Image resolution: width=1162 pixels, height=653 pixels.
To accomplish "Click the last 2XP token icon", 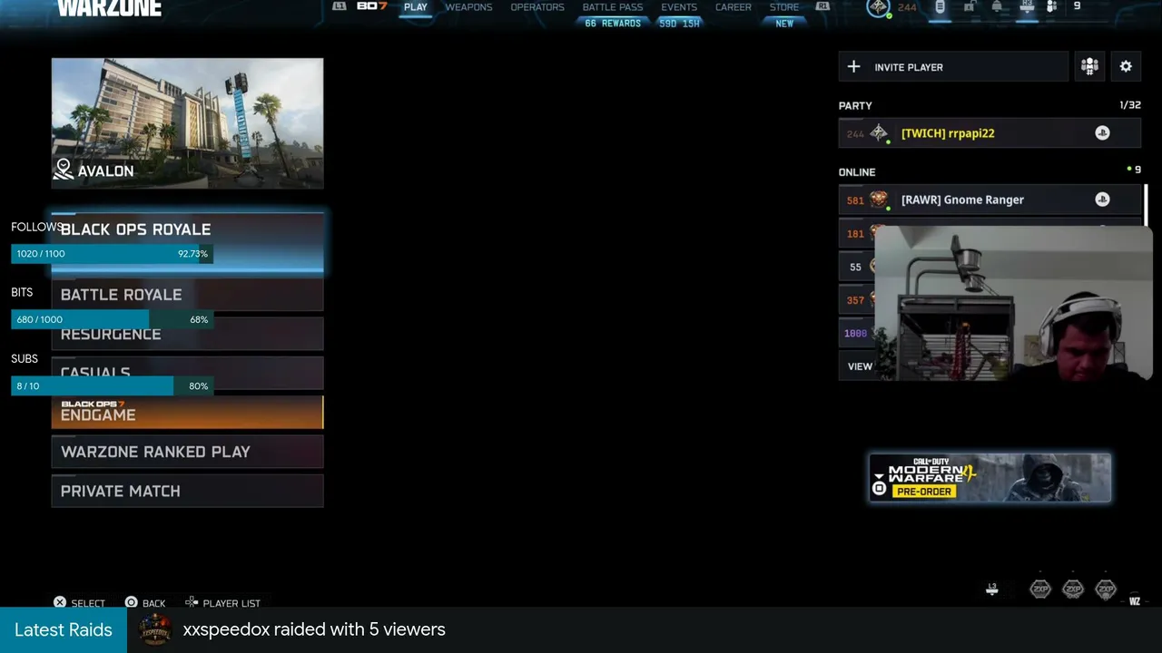I will (1106, 590).
